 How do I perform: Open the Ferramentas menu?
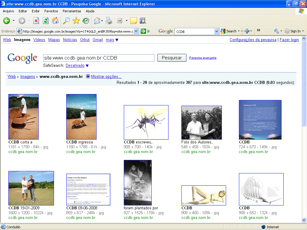(x=72, y=11)
